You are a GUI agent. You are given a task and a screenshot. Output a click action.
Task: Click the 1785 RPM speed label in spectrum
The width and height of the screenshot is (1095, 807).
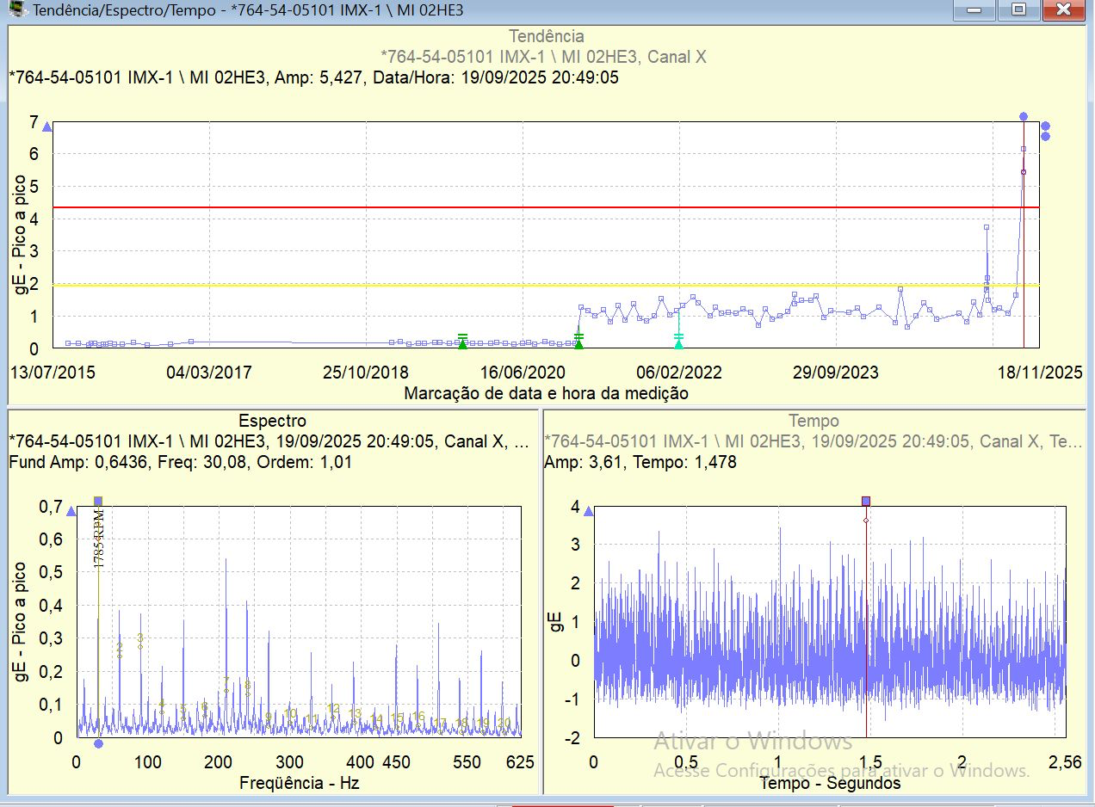(99, 538)
